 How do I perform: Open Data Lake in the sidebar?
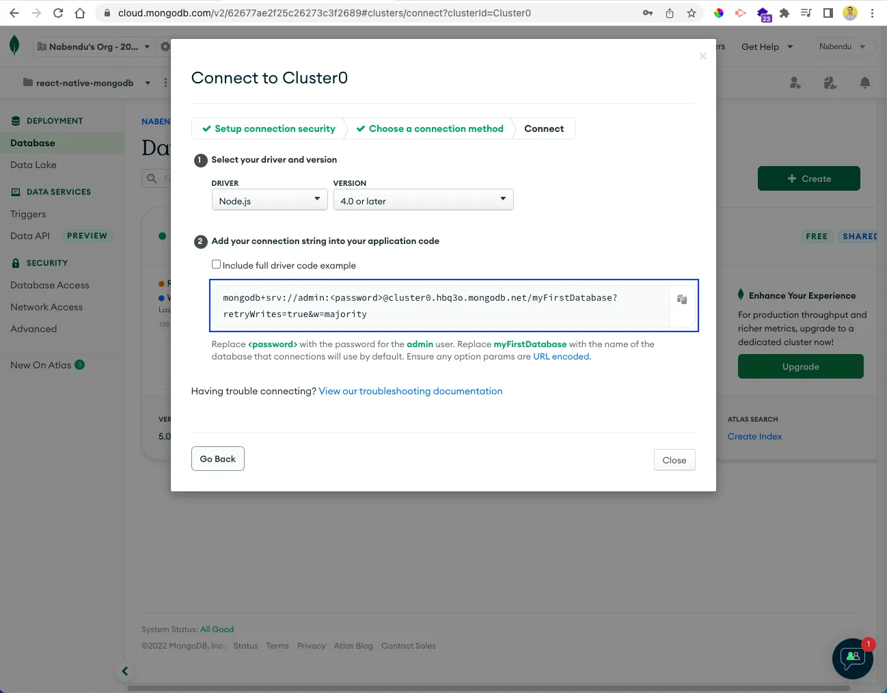33,165
